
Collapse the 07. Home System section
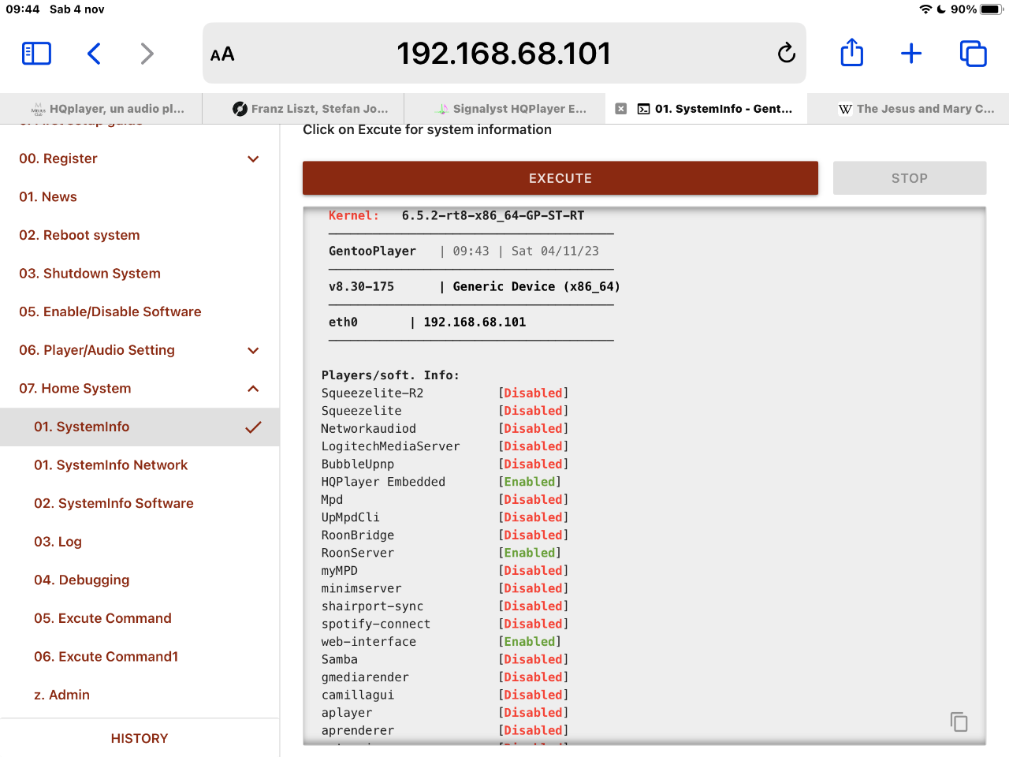tap(253, 389)
